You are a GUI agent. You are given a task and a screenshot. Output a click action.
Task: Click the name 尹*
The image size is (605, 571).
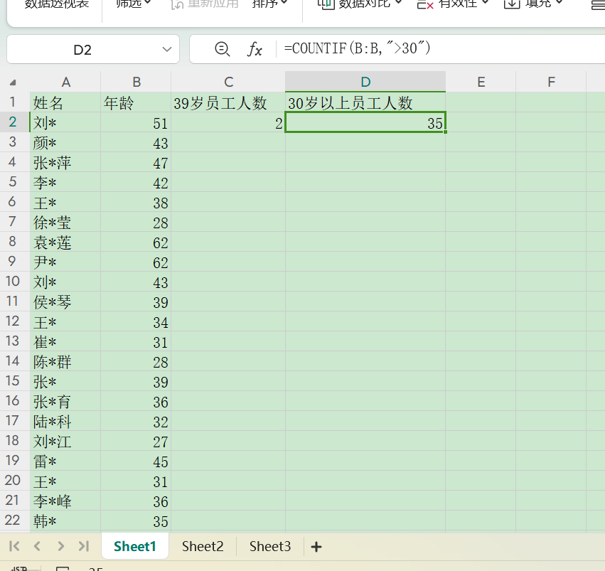point(45,262)
